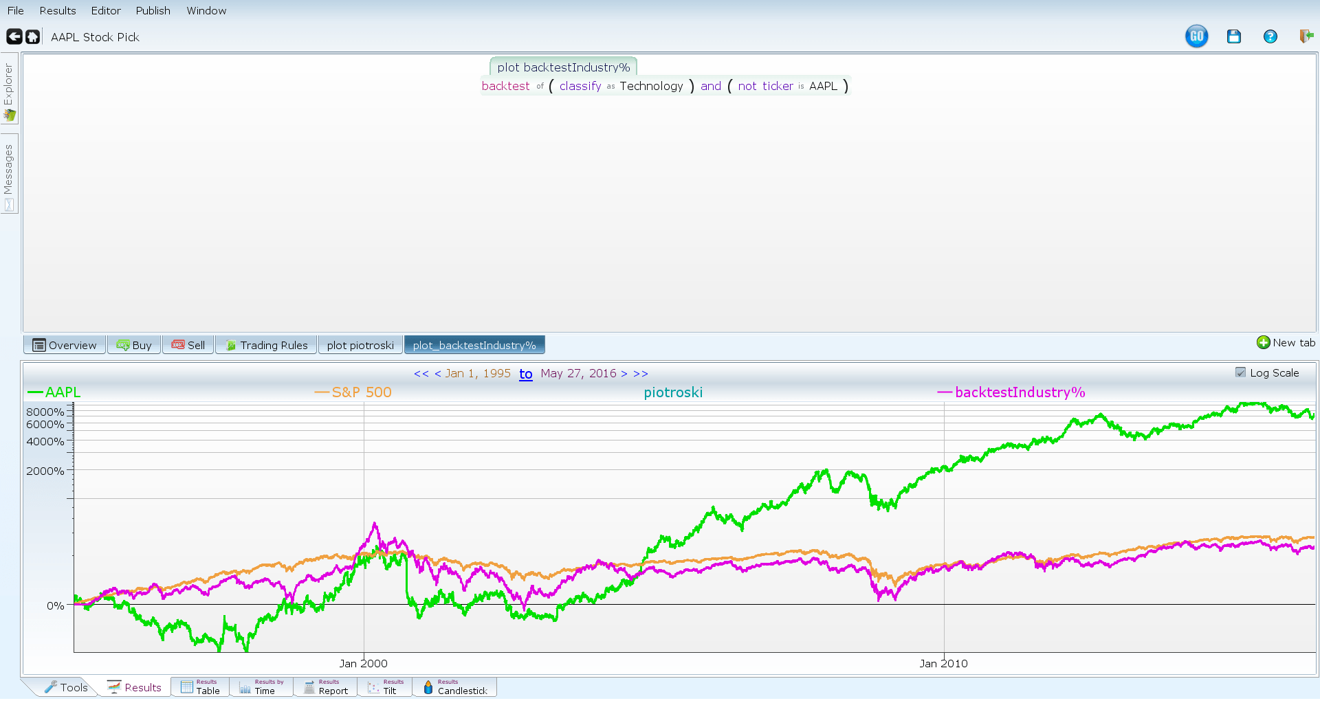Save the strategy with the disk icon
Screen dimensions: 1320x714
[x=1234, y=36]
